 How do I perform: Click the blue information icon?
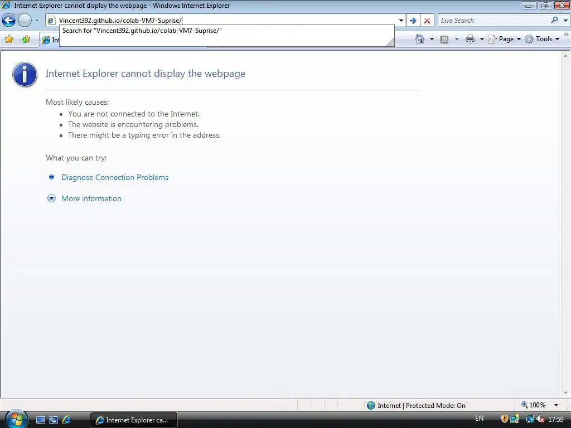pyautogui.click(x=25, y=74)
